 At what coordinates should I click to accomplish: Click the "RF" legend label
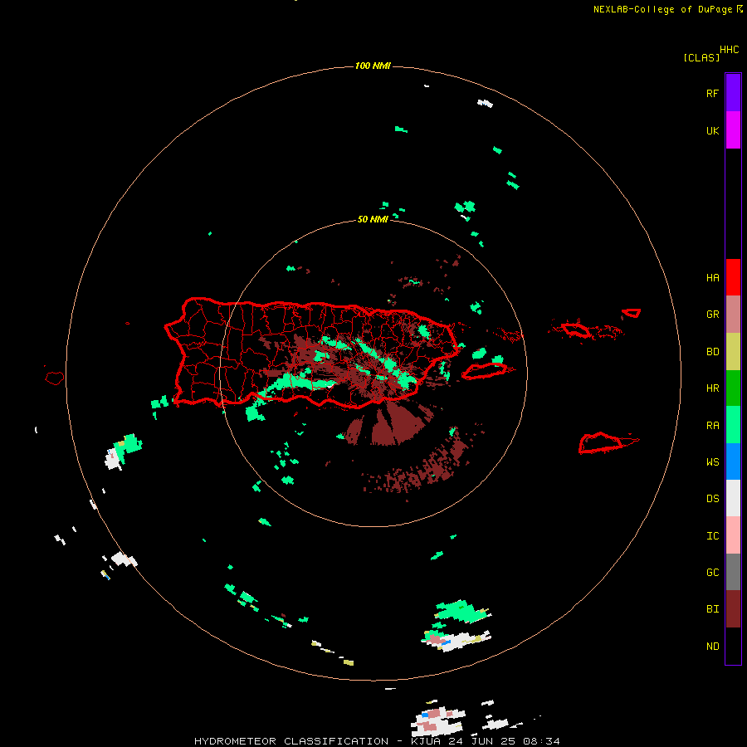pos(712,94)
